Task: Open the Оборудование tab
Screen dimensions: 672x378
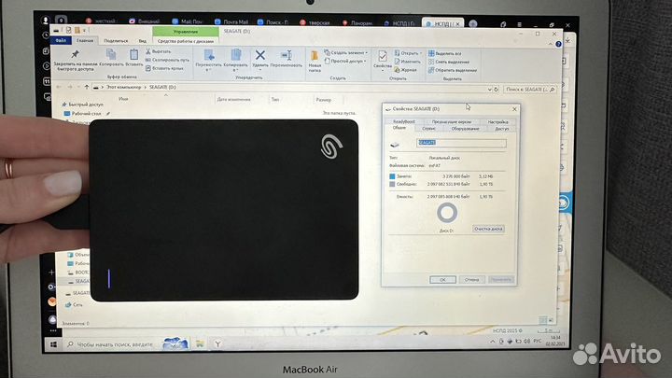Action: (x=465, y=129)
